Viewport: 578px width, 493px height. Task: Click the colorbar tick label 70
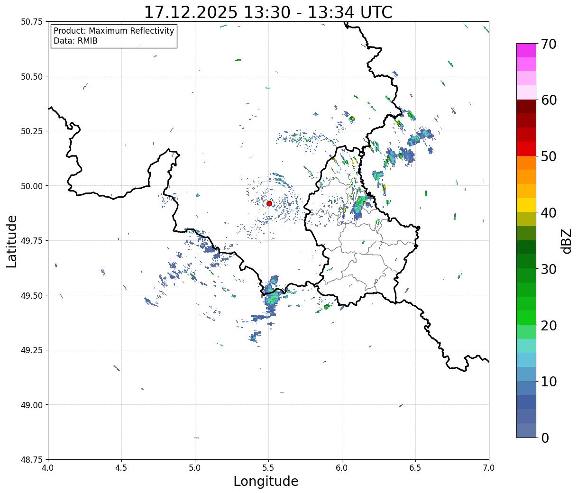click(548, 44)
